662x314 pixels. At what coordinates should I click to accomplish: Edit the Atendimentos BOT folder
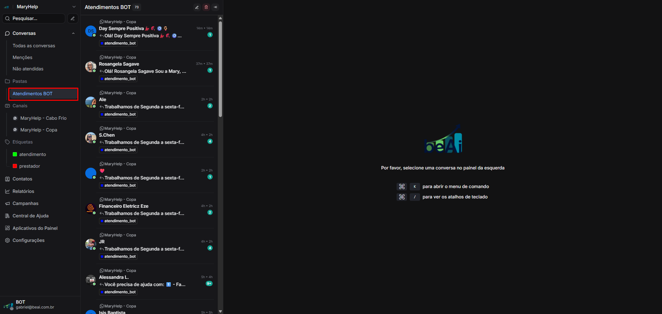pos(197,7)
